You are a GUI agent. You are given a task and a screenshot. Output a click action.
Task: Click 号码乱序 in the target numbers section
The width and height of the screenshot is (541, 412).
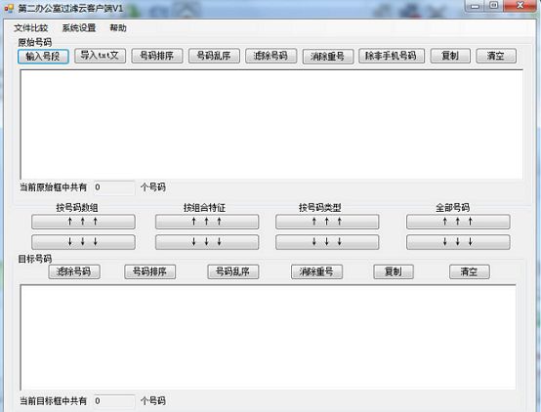coord(232,272)
